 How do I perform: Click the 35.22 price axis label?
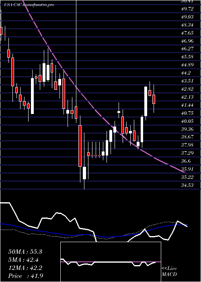point(187,177)
